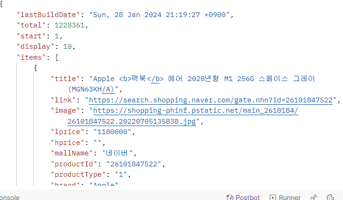
Task: Click the Postbot sparkle icon
Action: (229, 197)
